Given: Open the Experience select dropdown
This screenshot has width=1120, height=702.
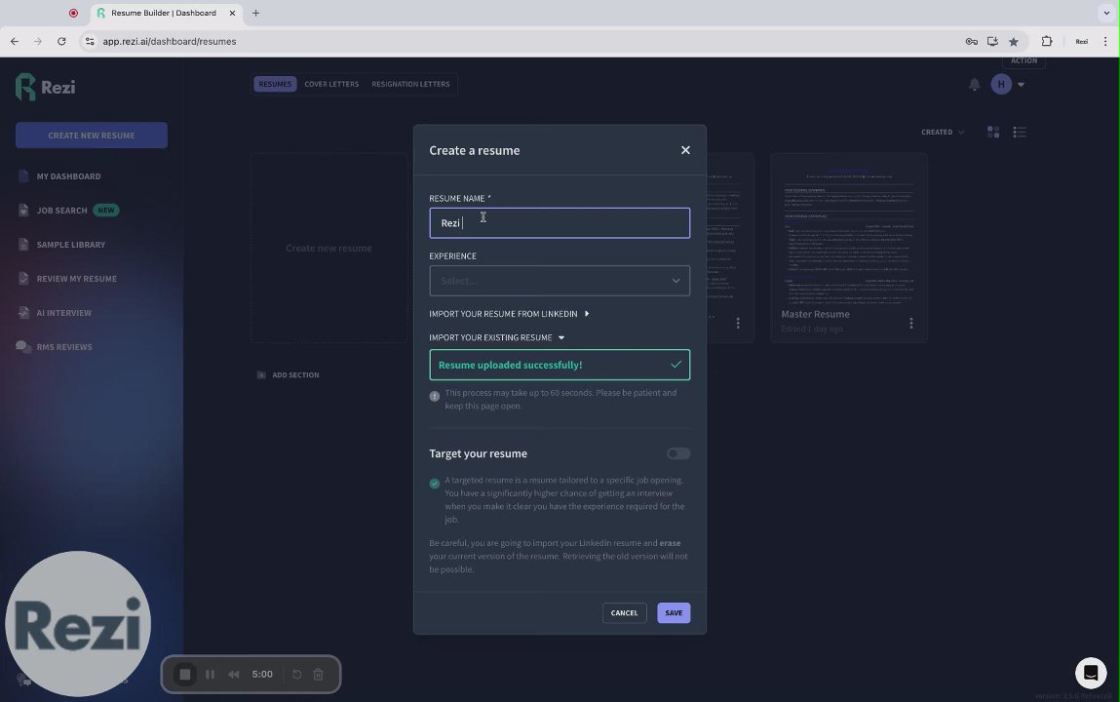Looking at the screenshot, I should click(560, 281).
